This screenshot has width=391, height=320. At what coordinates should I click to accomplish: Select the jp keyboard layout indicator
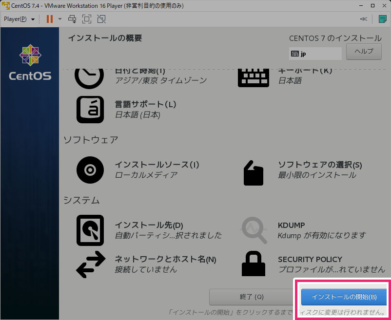[x=315, y=54]
